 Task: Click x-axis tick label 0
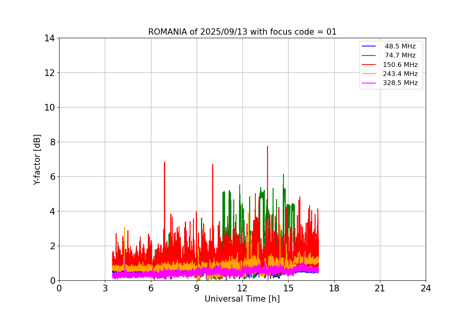(x=59, y=288)
